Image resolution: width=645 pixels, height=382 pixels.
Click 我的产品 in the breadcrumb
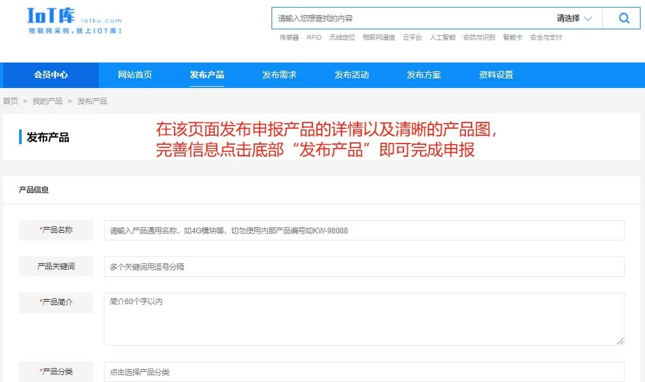(x=48, y=101)
